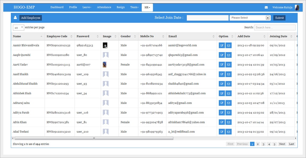The width and height of the screenshot is (306, 158).
Task: Click the user icon beside Add Employee
Action: (15, 18)
